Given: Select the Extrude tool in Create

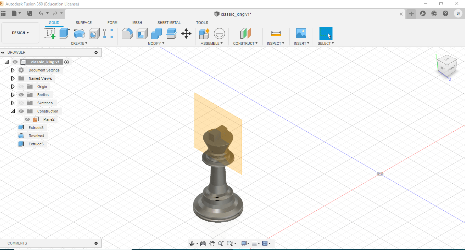Looking at the screenshot, I should pos(64,34).
